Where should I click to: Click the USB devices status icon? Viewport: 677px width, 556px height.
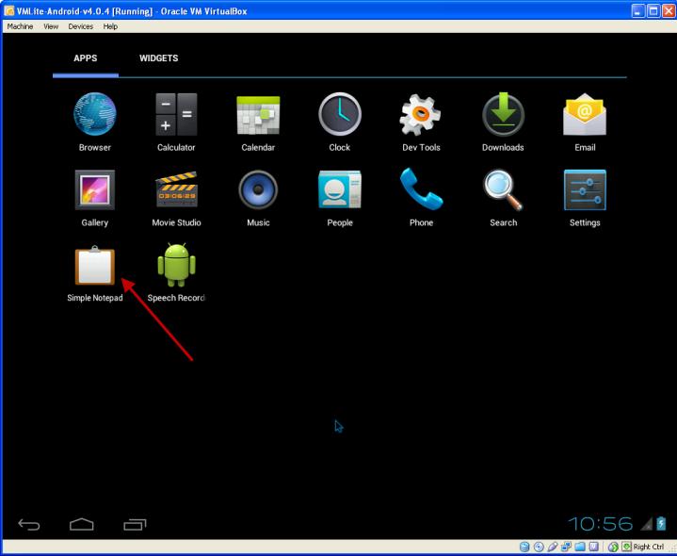(553, 547)
